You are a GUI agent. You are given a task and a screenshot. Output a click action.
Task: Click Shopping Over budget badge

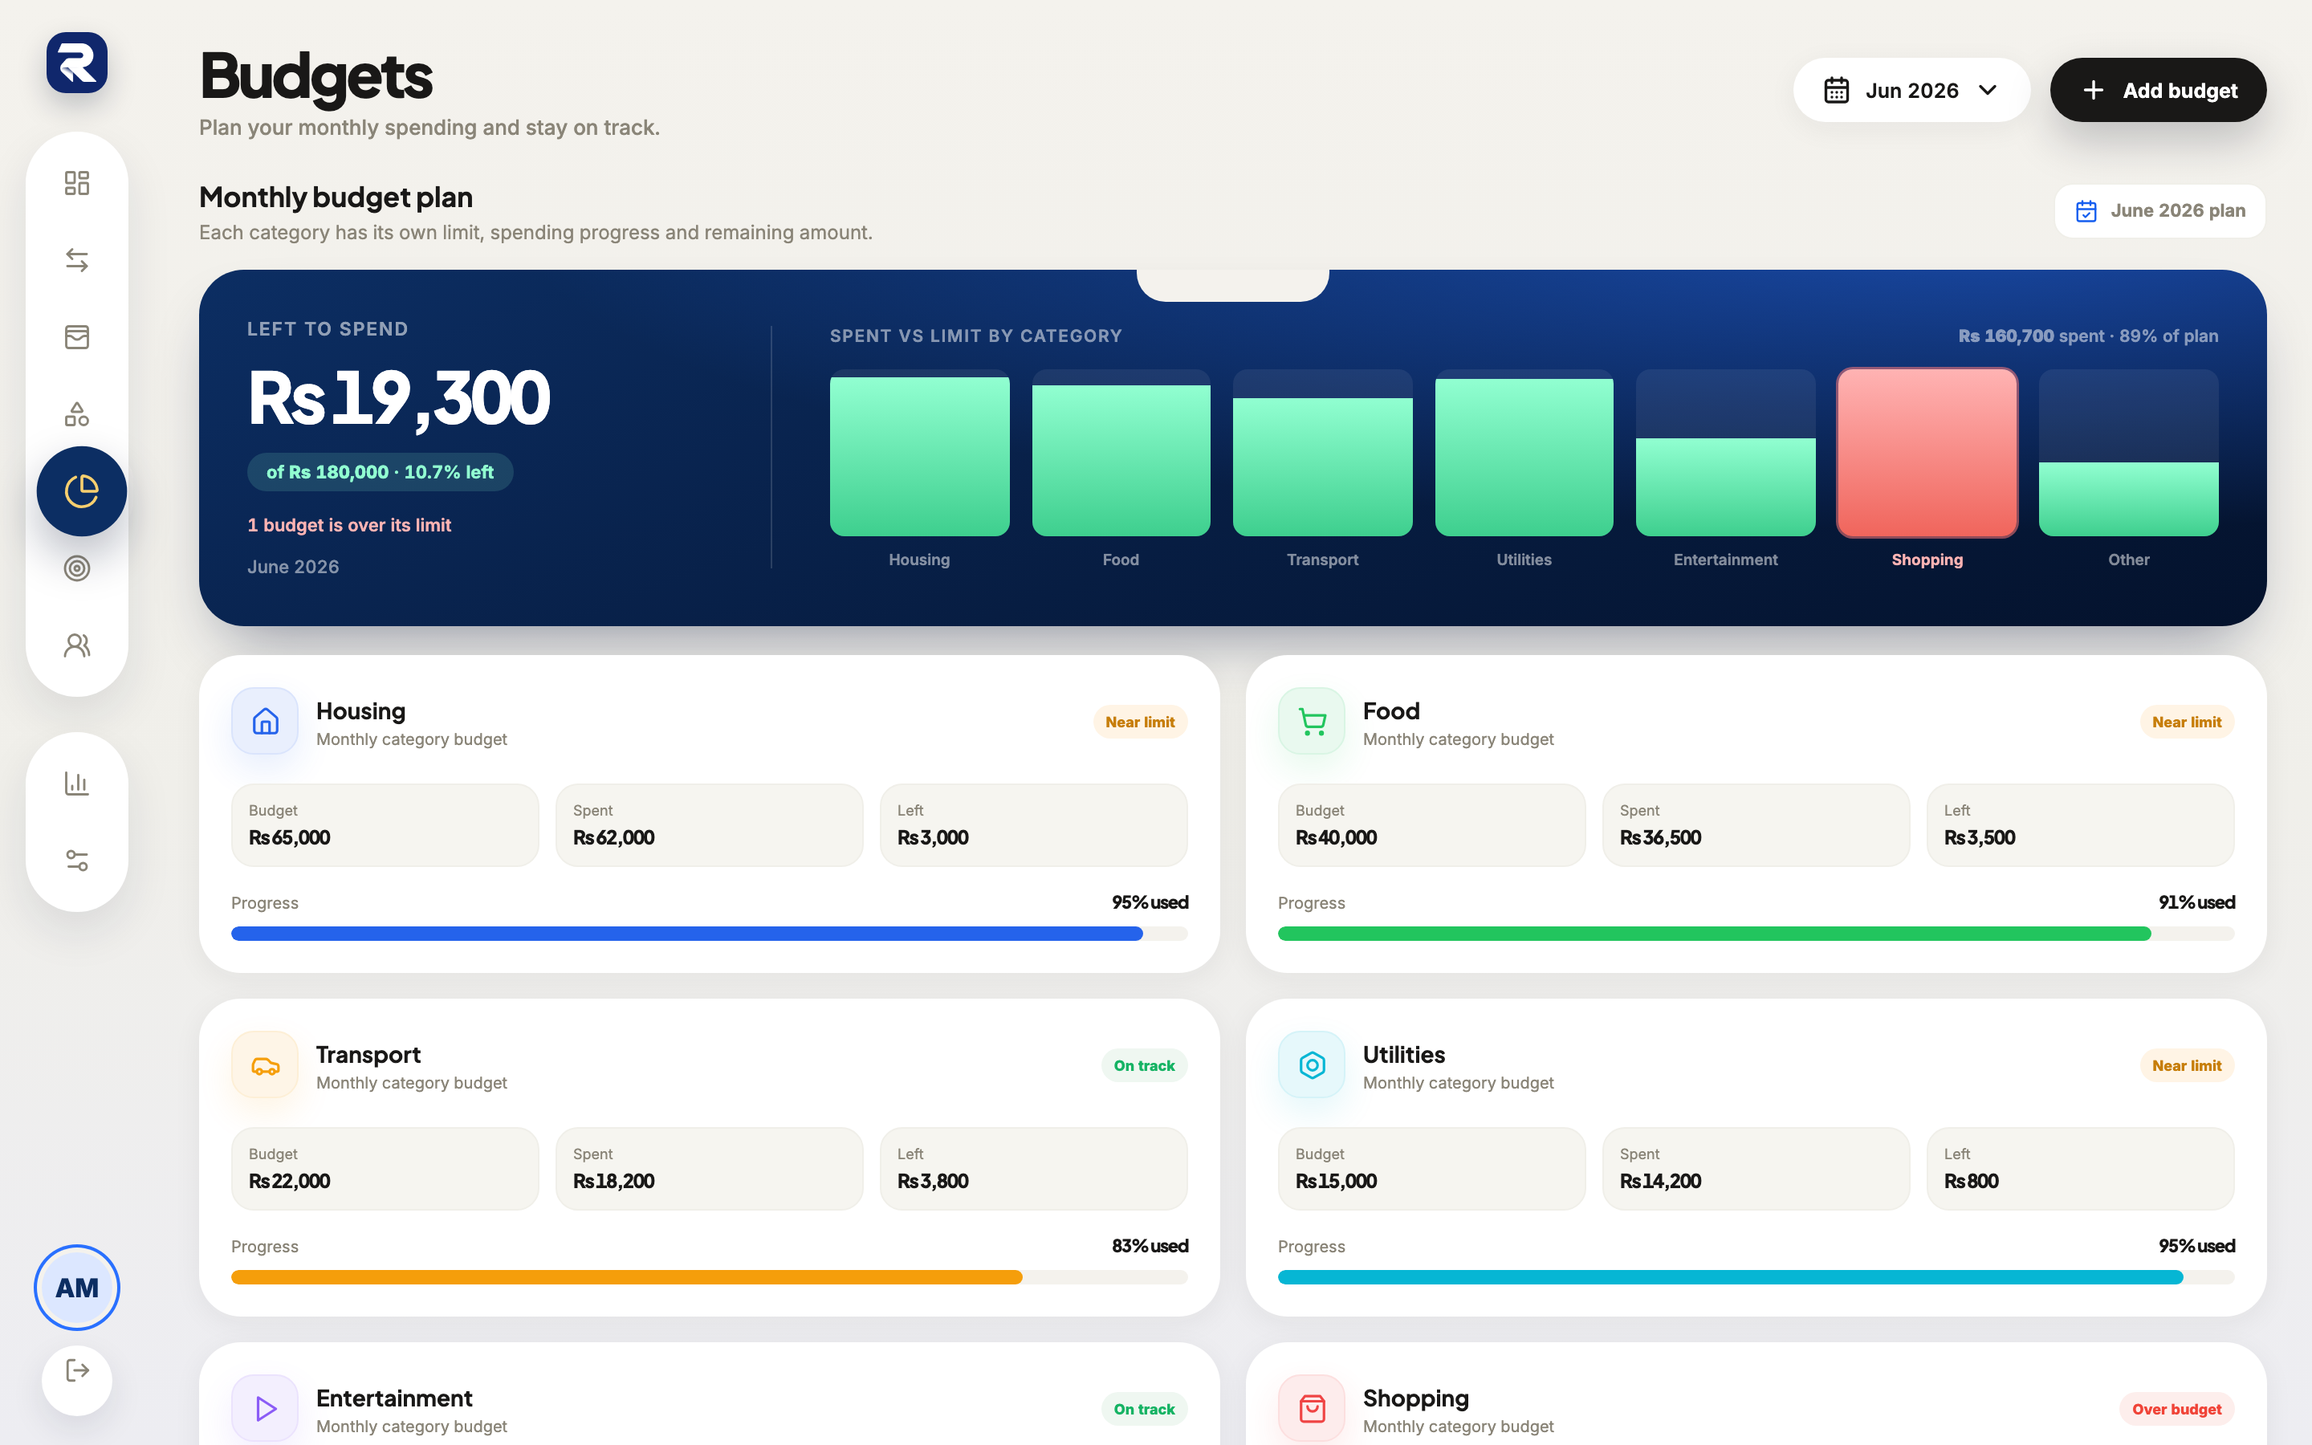point(2176,1409)
